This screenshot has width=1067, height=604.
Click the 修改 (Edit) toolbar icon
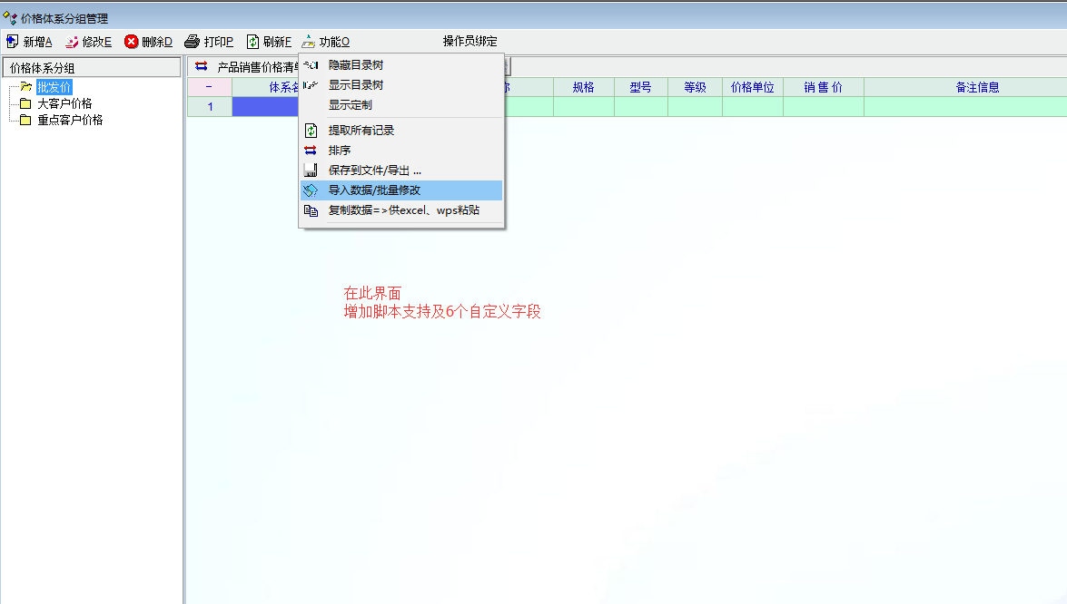(72, 42)
